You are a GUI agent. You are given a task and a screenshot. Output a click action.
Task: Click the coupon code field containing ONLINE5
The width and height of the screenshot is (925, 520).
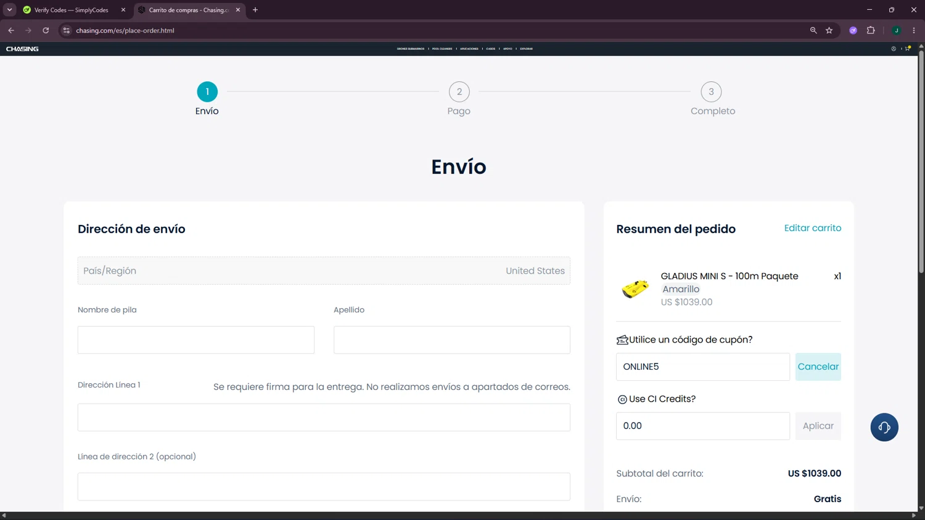pos(703,367)
